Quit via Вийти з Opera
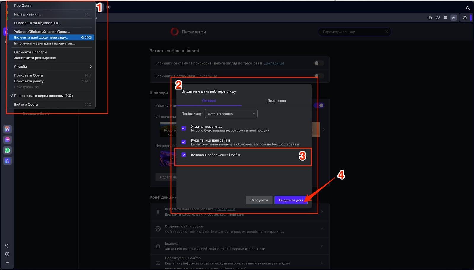This screenshot has width=474, height=270. click(51, 105)
